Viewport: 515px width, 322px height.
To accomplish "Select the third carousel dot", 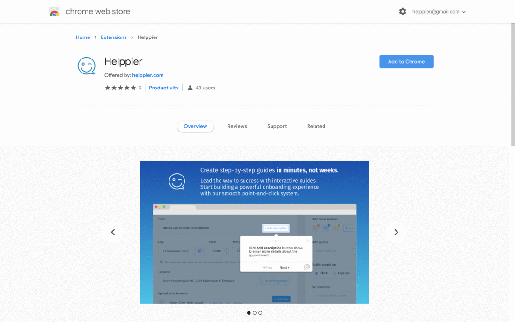I will tap(260, 313).
